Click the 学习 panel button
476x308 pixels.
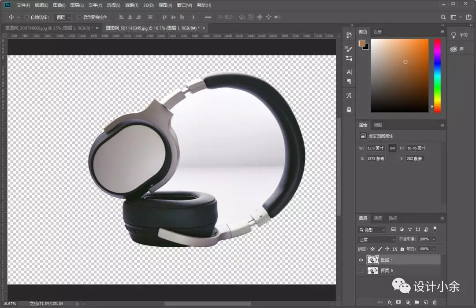coord(460,35)
